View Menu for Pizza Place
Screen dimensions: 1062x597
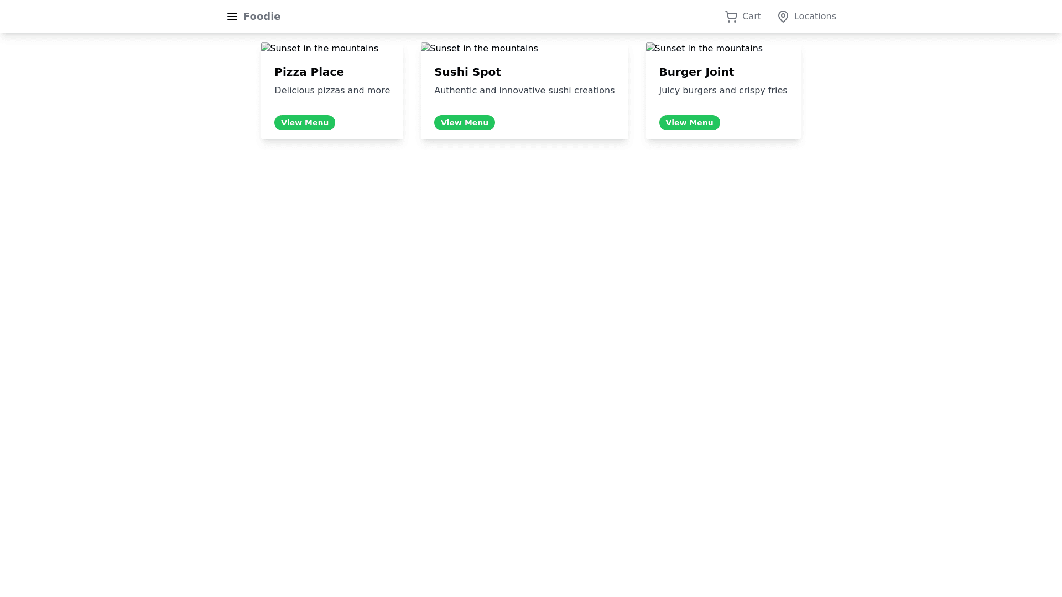tap(304, 123)
